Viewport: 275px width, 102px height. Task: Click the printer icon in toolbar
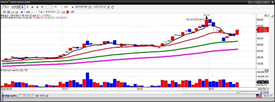(17, 12)
